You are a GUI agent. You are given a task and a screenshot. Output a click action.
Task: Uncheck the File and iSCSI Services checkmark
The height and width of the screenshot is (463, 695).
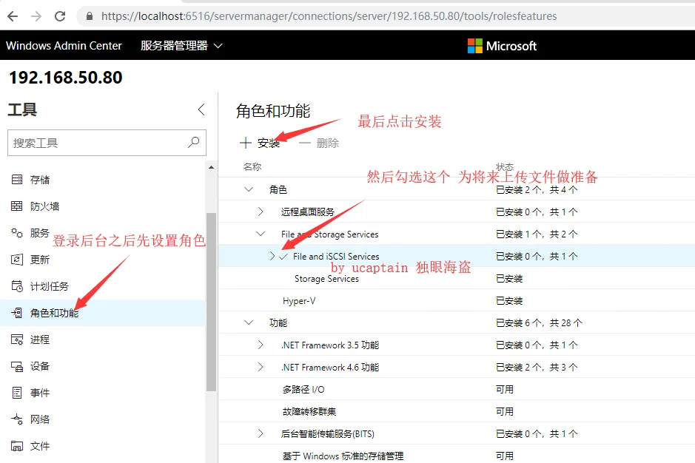coord(283,257)
